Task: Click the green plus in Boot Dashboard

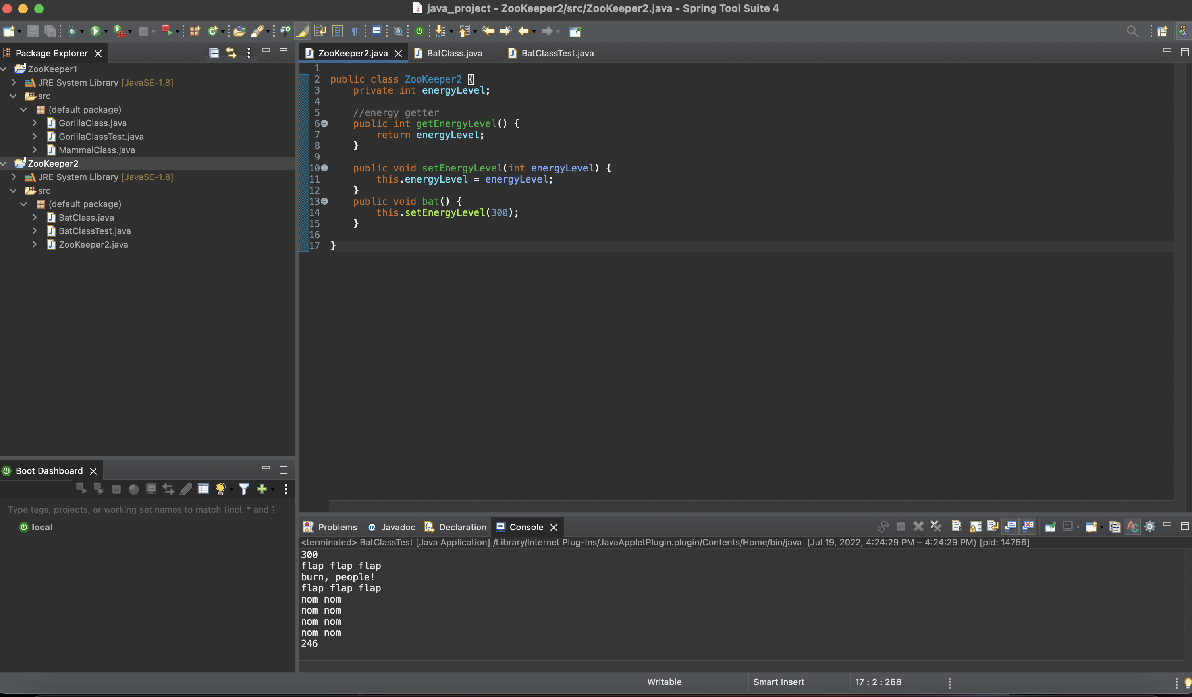Action: tap(262, 489)
